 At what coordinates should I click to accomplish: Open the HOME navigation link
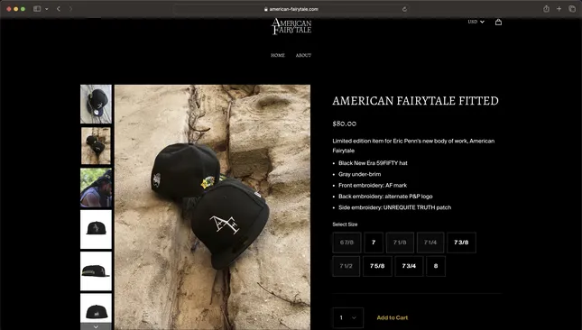[278, 55]
